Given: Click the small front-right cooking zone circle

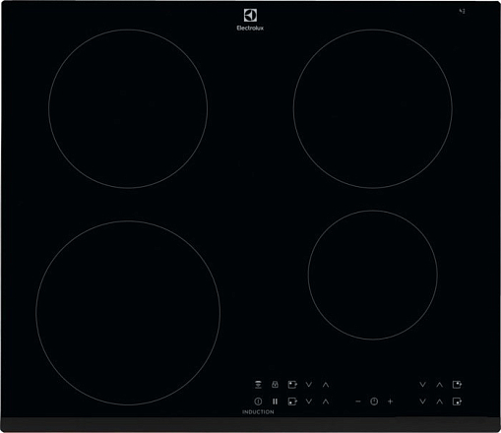Looking at the screenshot, I should point(373,275).
